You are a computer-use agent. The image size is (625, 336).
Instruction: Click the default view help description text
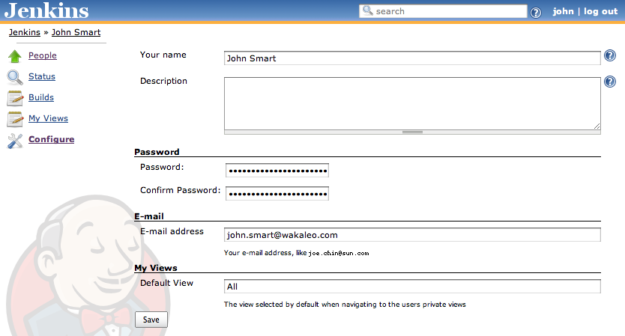click(x=345, y=305)
